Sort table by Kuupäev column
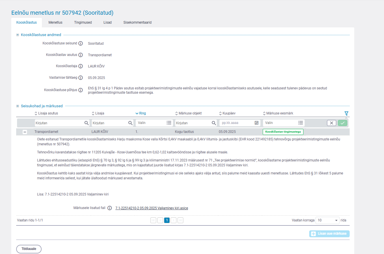 coord(229,114)
